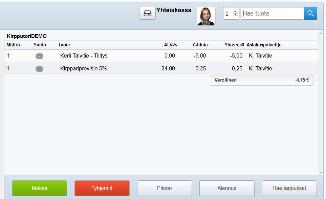326x199 pixels.
Task: Click the saldo badge for Kirppariprovisio 5%
Action: click(39, 69)
